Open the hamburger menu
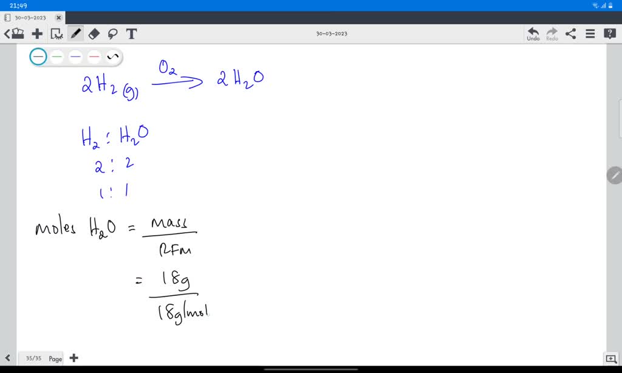This screenshot has height=373, width=622. (x=590, y=34)
